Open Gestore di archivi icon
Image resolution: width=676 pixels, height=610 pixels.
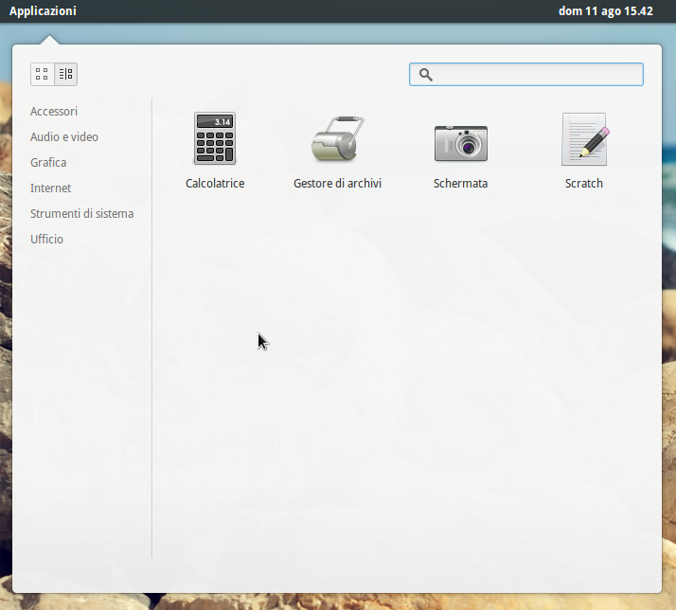coord(338,138)
